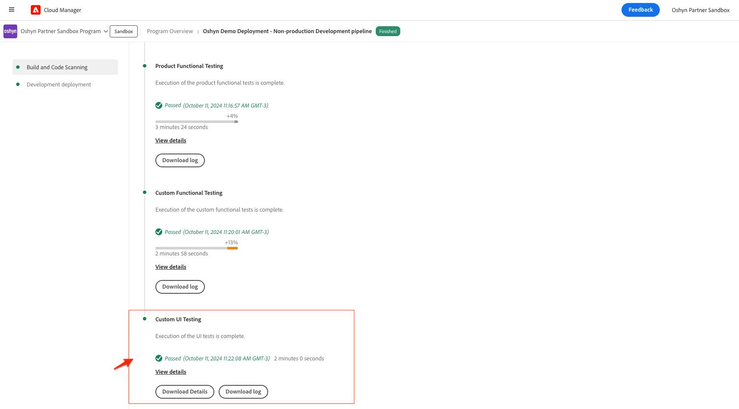
Task: Go to Program Overview breadcrumb
Action: pyautogui.click(x=170, y=31)
